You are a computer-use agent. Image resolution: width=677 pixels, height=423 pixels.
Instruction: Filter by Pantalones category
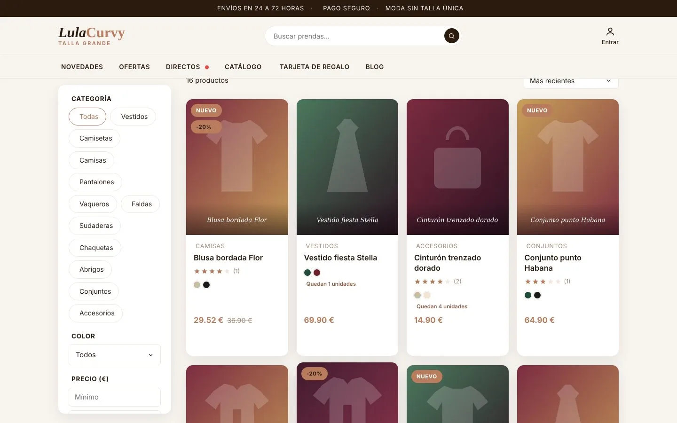pos(95,182)
